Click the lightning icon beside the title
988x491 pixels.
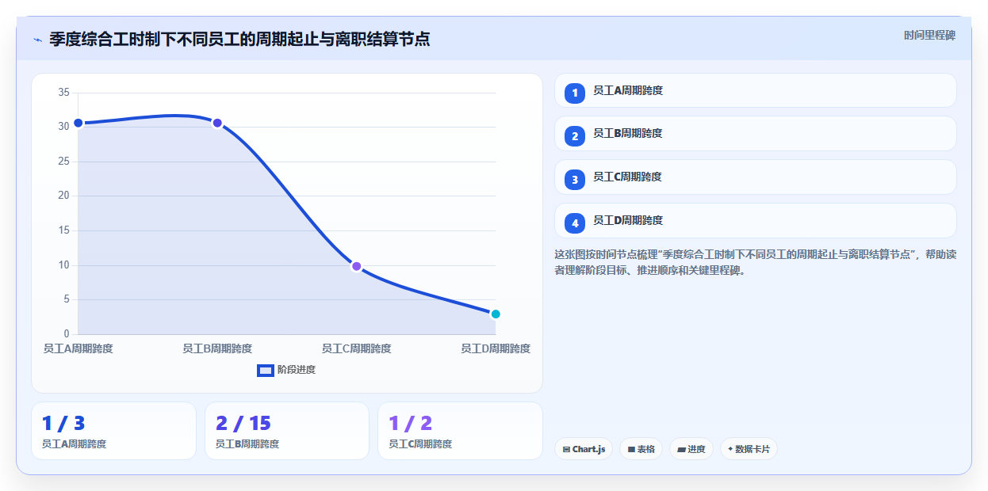tap(37, 40)
